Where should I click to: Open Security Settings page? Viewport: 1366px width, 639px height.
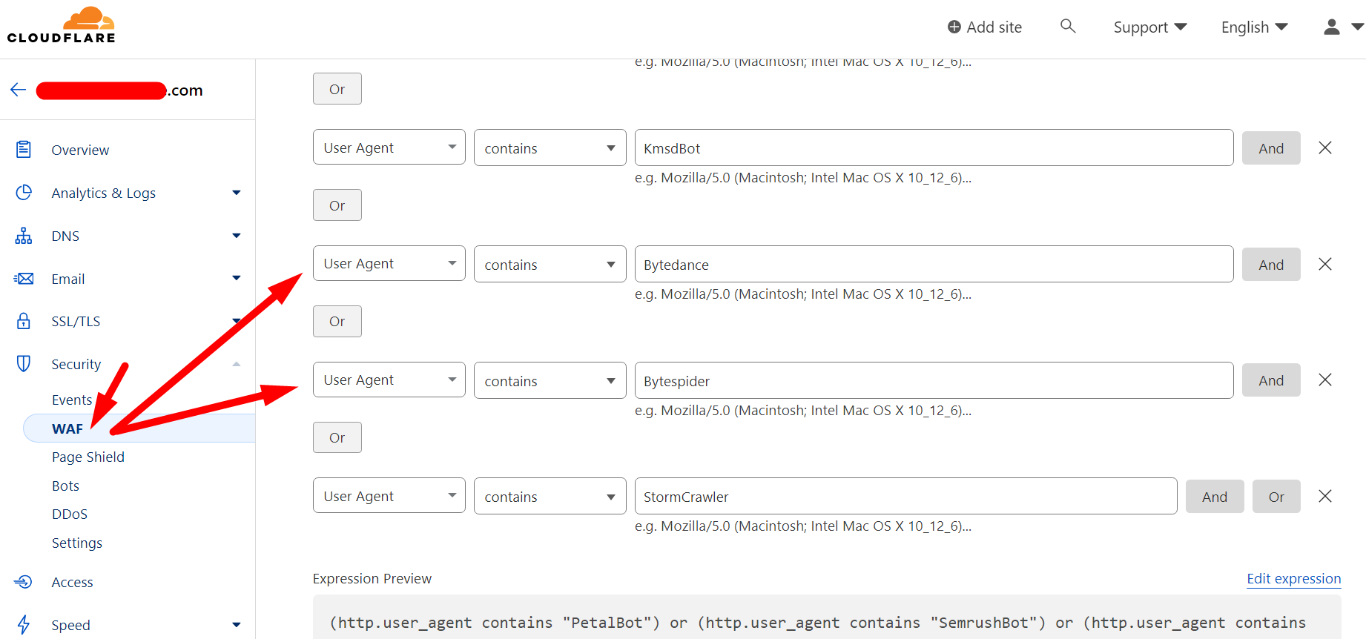pos(77,543)
